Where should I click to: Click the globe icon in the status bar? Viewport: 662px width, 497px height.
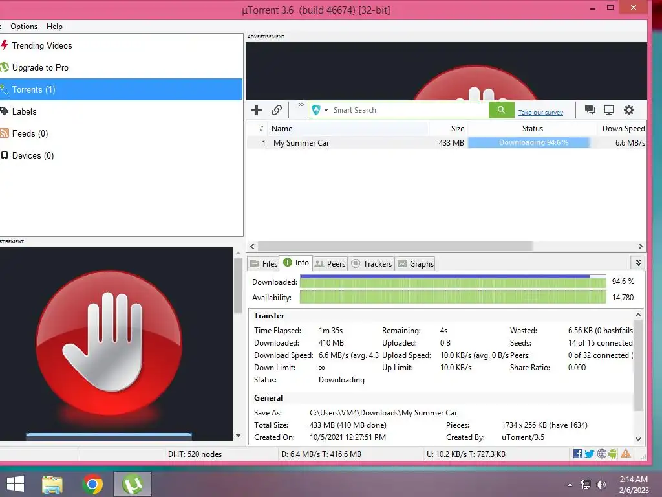tap(602, 454)
